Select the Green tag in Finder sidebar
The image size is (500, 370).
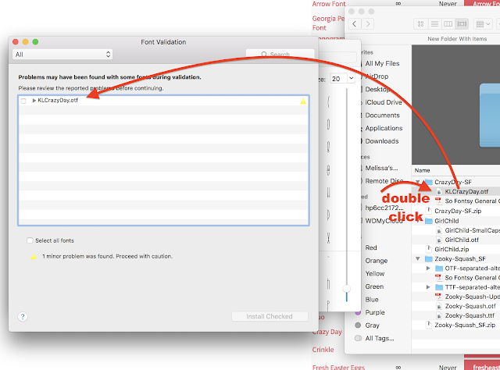coord(374,286)
